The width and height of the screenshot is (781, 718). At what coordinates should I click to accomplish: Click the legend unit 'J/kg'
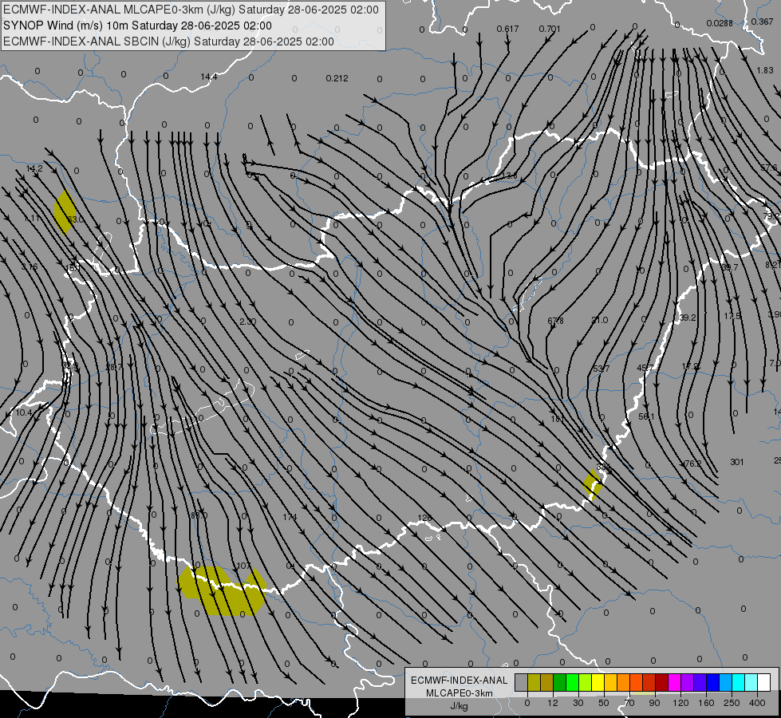coord(460,706)
